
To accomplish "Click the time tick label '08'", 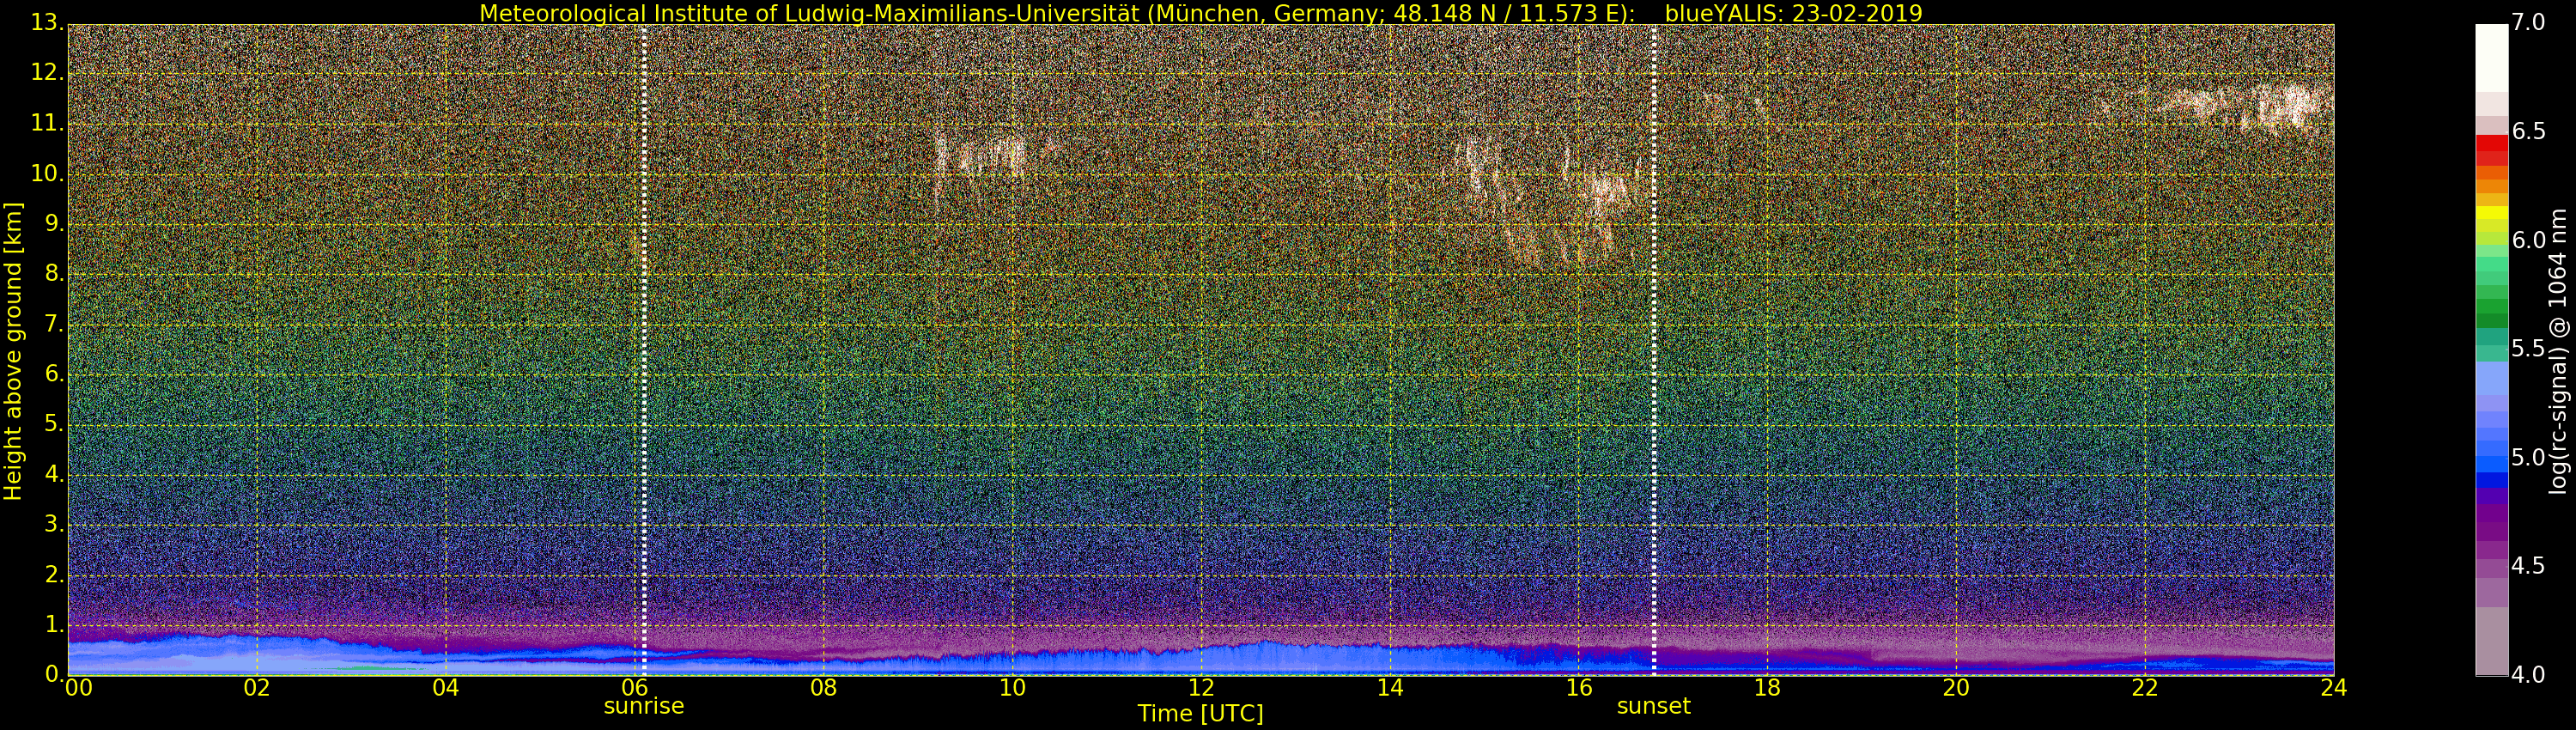I will (x=823, y=688).
